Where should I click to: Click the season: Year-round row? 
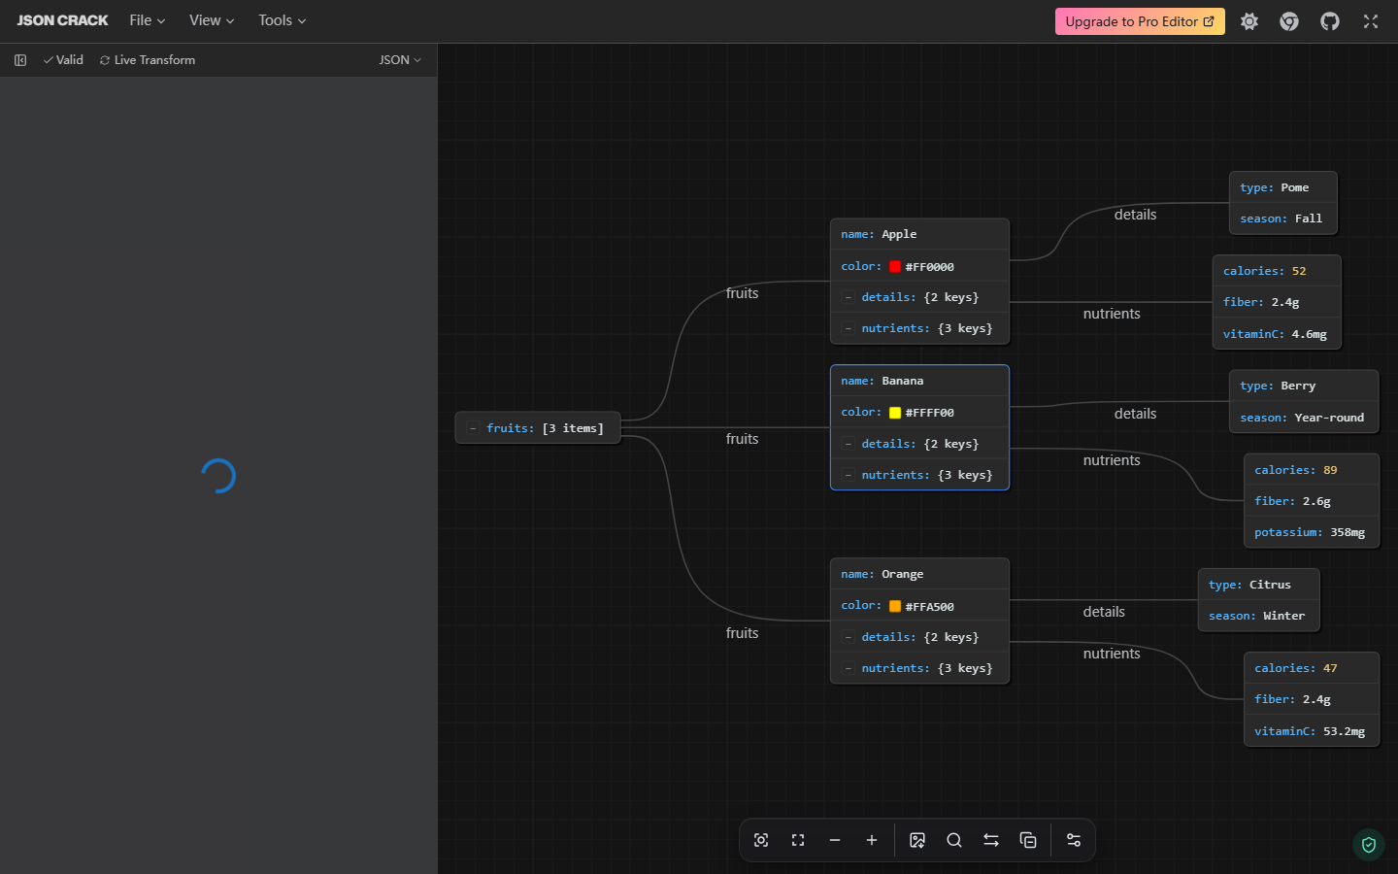[x=1304, y=418]
